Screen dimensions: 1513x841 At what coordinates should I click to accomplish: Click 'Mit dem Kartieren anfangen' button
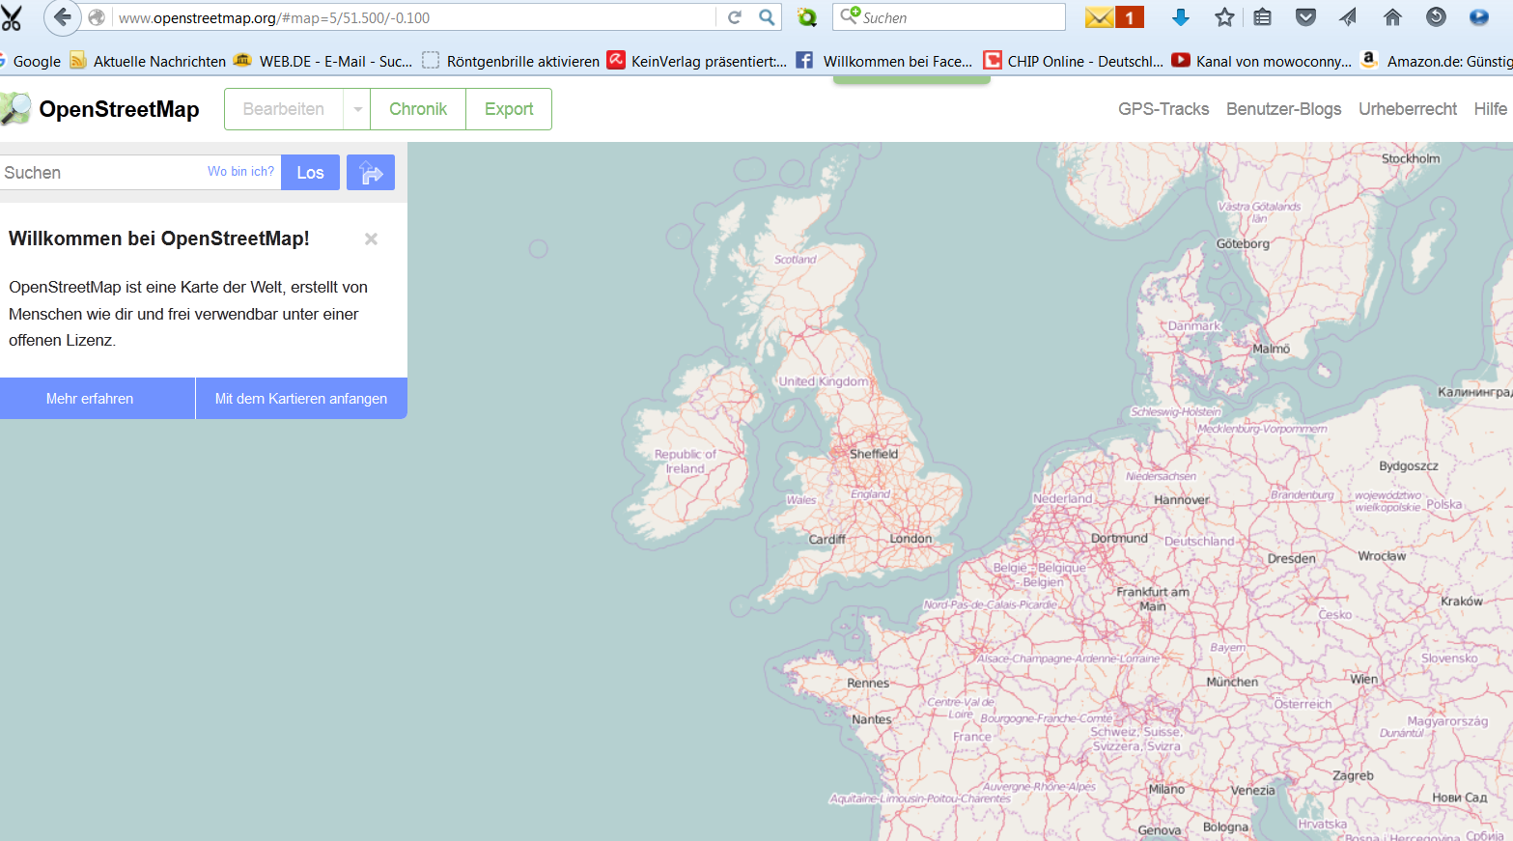[301, 399]
